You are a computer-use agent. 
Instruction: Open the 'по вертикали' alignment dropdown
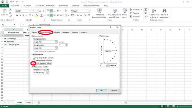[x=56, y=48]
